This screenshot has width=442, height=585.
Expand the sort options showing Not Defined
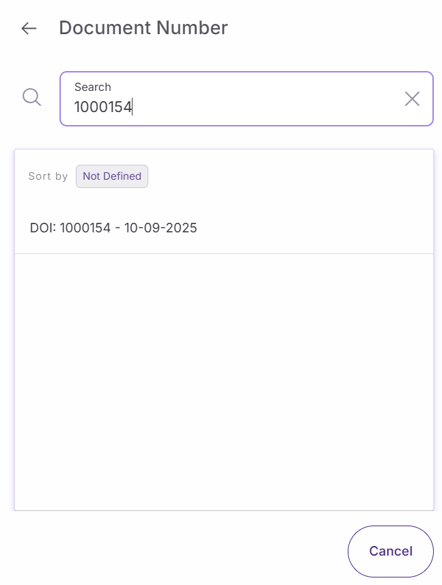[112, 176]
